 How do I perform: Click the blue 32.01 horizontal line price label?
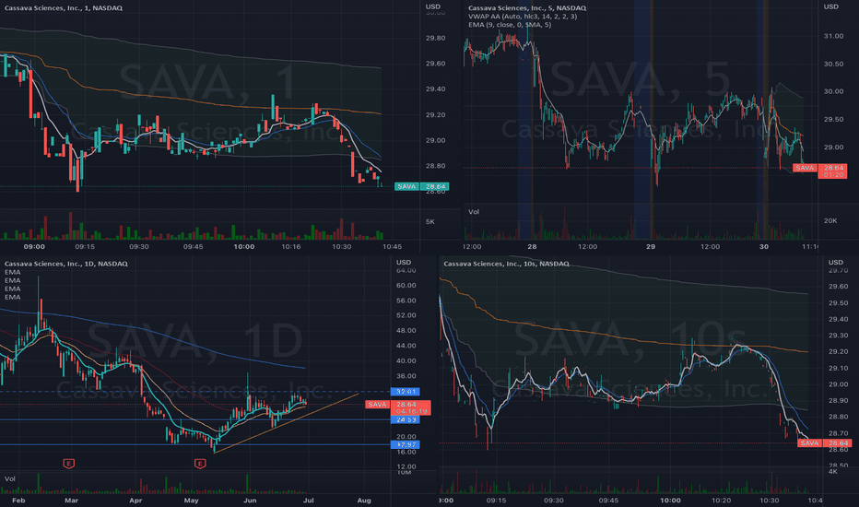point(406,392)
